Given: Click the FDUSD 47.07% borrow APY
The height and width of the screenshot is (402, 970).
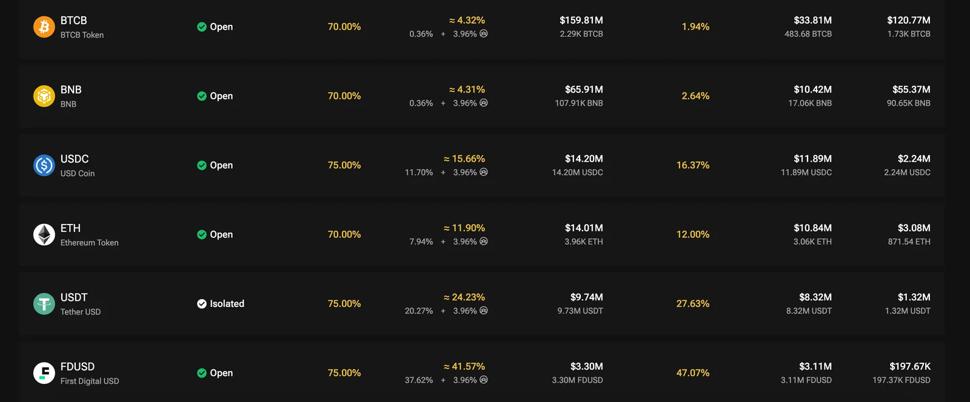Looking at the screenshot, I should [x=693, y=373].
